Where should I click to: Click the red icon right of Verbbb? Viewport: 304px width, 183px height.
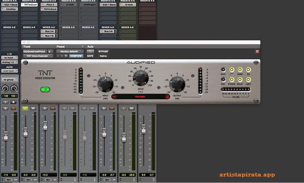pyautogui.click(x=167, y=97)
